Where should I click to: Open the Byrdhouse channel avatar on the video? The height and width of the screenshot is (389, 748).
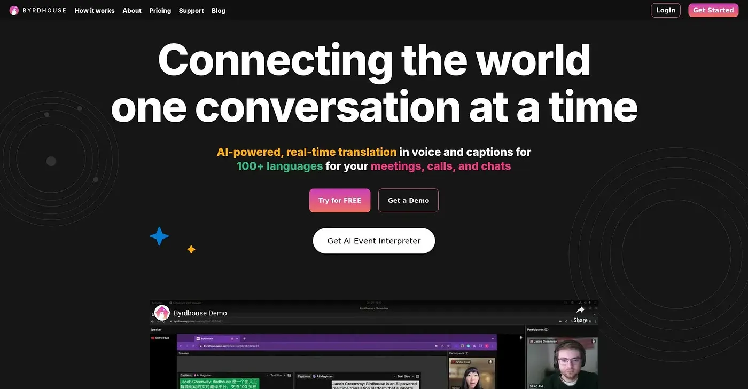(162, 313)
